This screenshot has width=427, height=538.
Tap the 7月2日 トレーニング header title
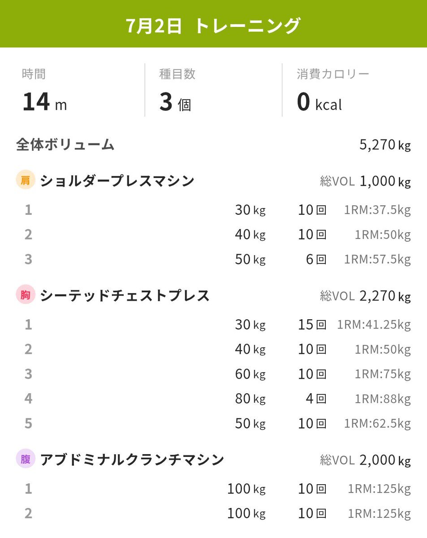[213, 26]
